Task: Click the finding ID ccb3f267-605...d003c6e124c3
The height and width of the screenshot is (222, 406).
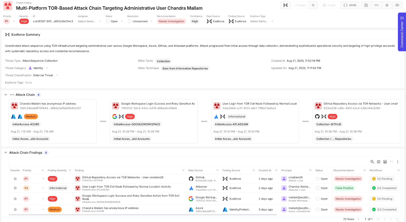Action: [x=53, y=21]
